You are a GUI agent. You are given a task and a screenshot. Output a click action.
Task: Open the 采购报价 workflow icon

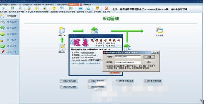[x=62, y=48]
